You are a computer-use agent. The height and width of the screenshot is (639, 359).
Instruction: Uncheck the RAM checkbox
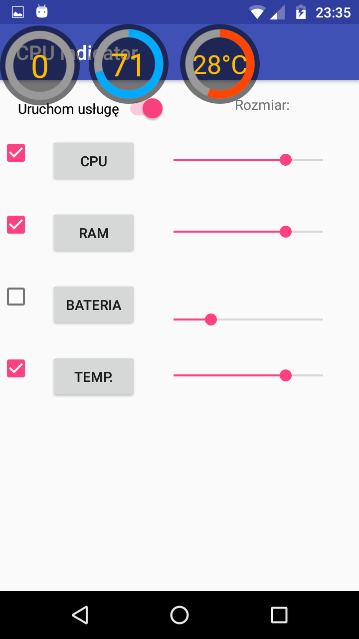pos(16,225)
